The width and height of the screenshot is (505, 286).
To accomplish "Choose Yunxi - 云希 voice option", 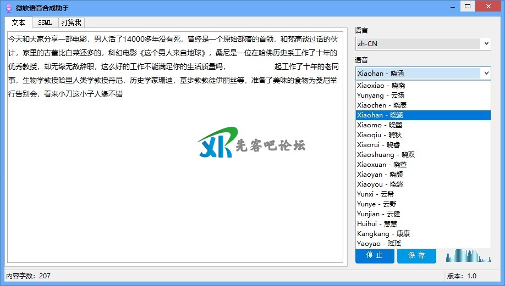I will [x=375, y=194].
